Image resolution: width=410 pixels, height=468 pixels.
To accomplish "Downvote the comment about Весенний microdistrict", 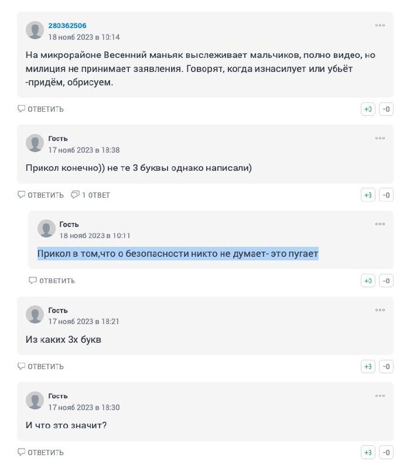I will click(386, 109).
